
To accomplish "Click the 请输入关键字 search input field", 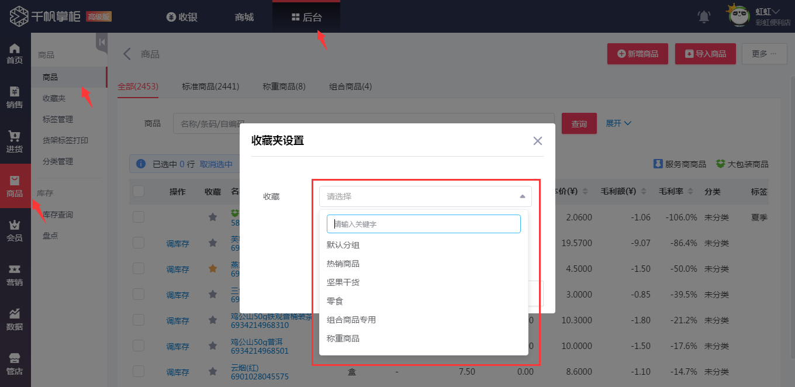I will (x=424, y=224).
